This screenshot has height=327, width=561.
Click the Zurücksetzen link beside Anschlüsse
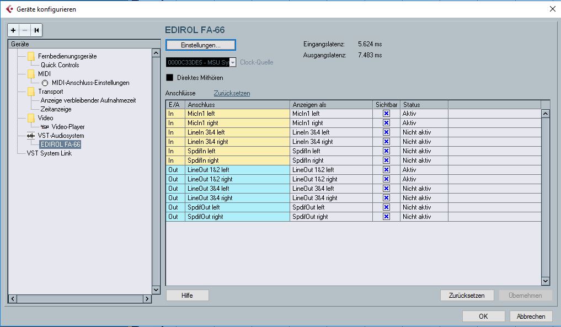point(232,93)
